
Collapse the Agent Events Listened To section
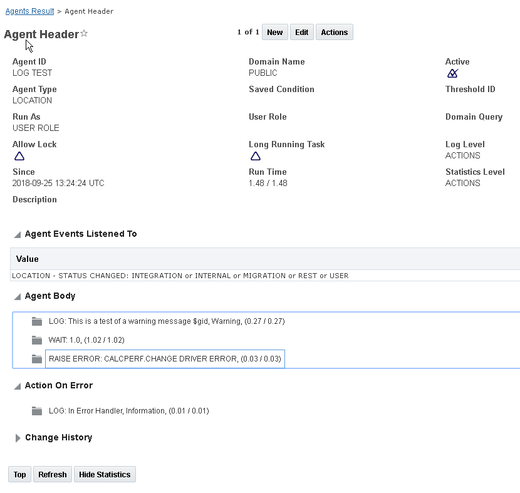pos(17,234)
